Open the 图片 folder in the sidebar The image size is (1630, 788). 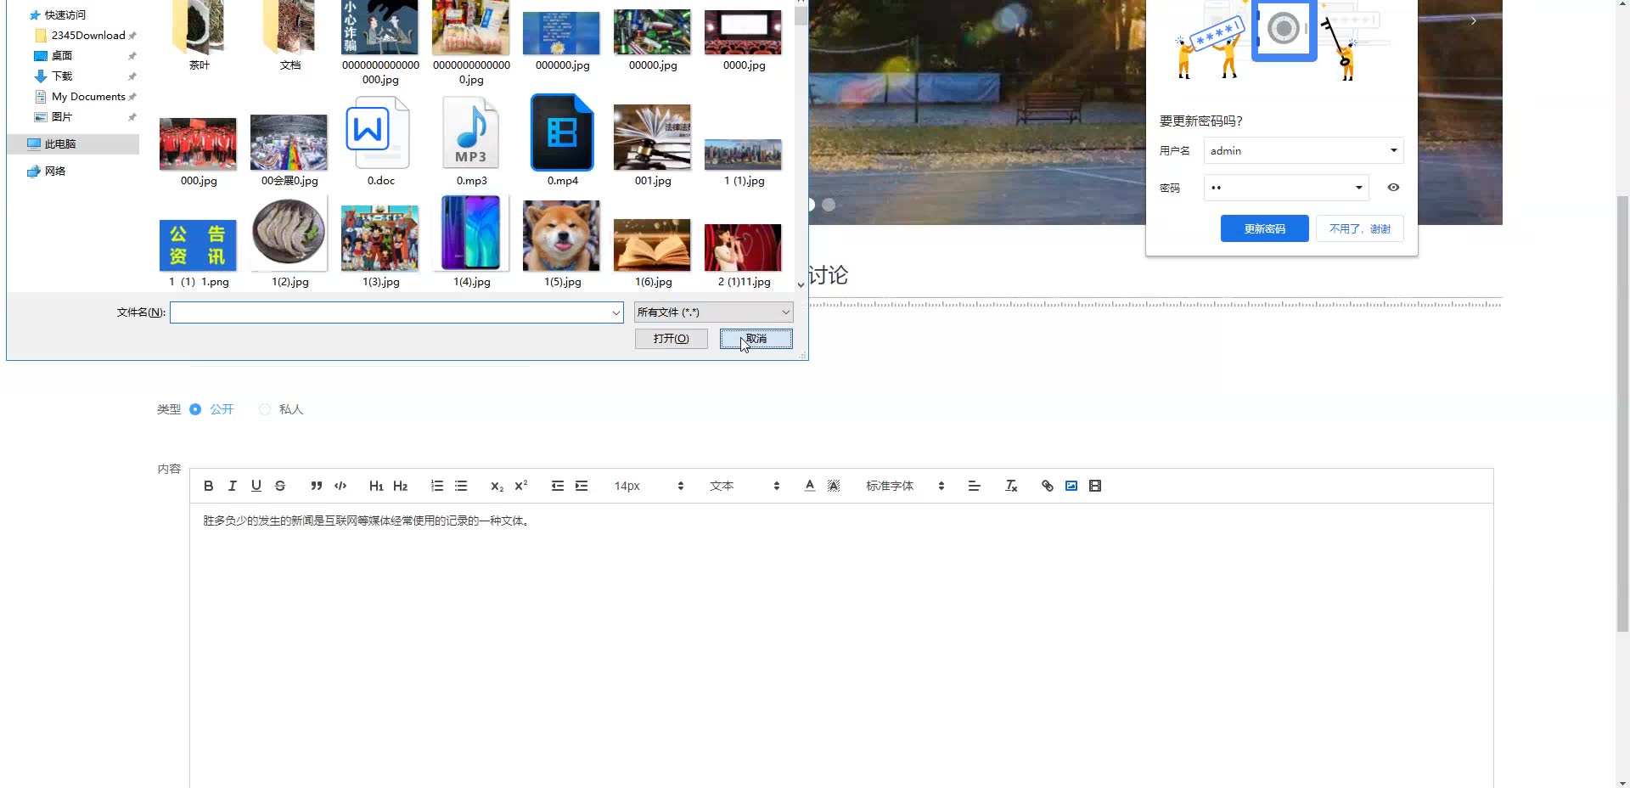coord(61,116)
